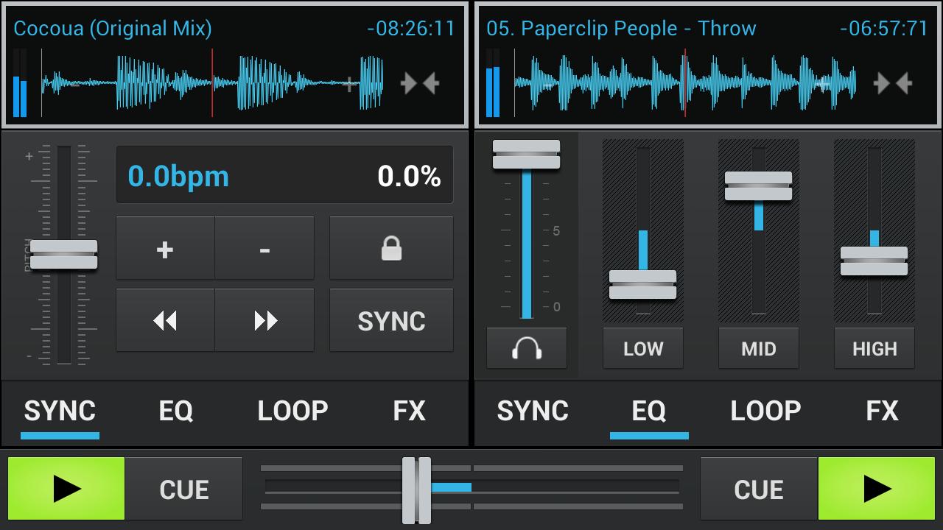Tap the arrows icon beside the Cocoua waveform
943x530 pixels.
click(x=420, y=83)
